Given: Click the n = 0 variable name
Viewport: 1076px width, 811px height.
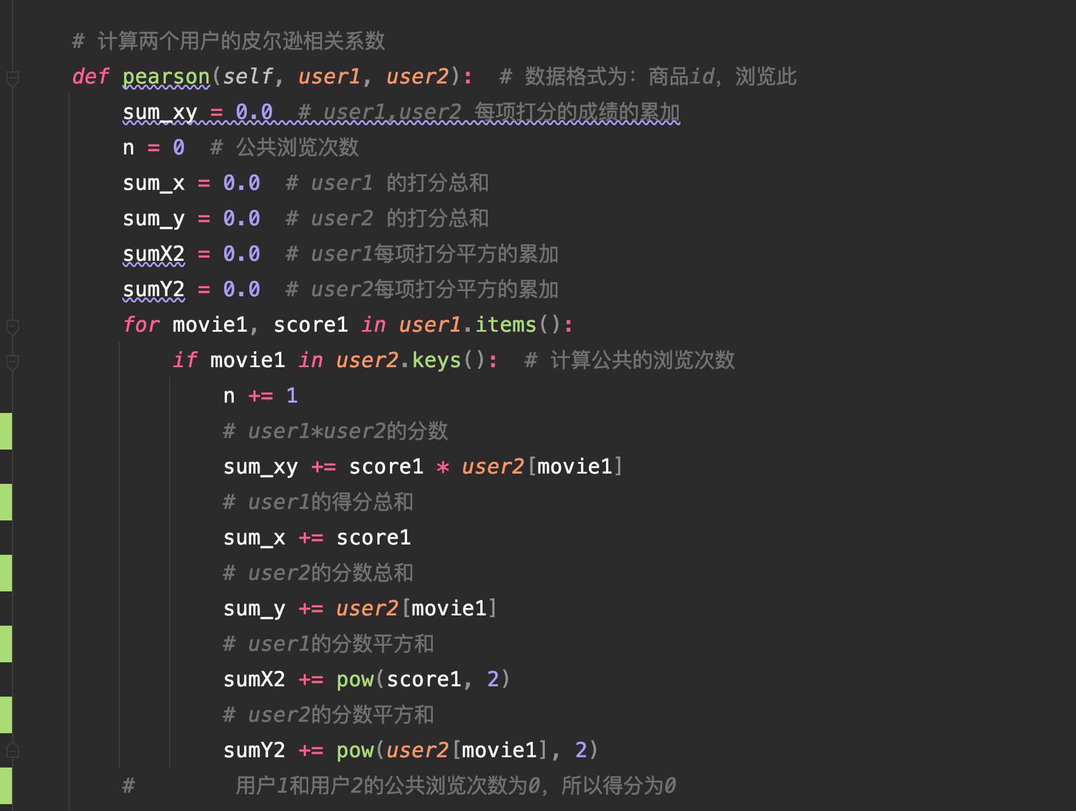Looking at the screenshot, I should coord(129,148).
